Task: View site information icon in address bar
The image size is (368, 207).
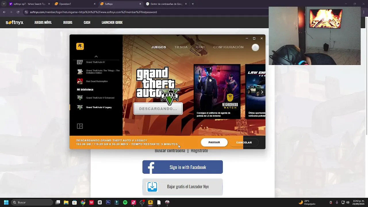Action: [26, 12]
